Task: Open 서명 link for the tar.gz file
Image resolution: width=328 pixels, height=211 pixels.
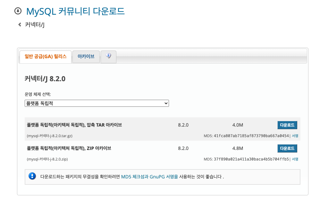Action: (295, 136)
